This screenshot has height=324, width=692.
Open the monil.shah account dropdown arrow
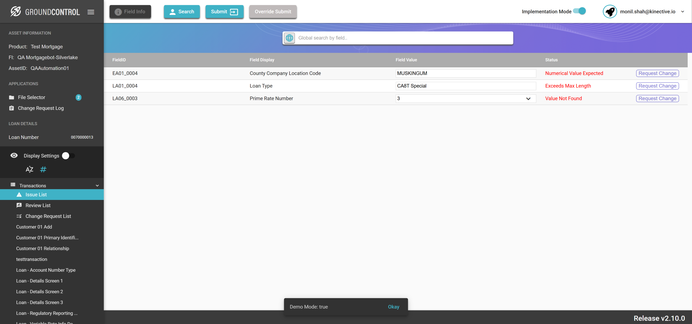click(x=682, y=12)
